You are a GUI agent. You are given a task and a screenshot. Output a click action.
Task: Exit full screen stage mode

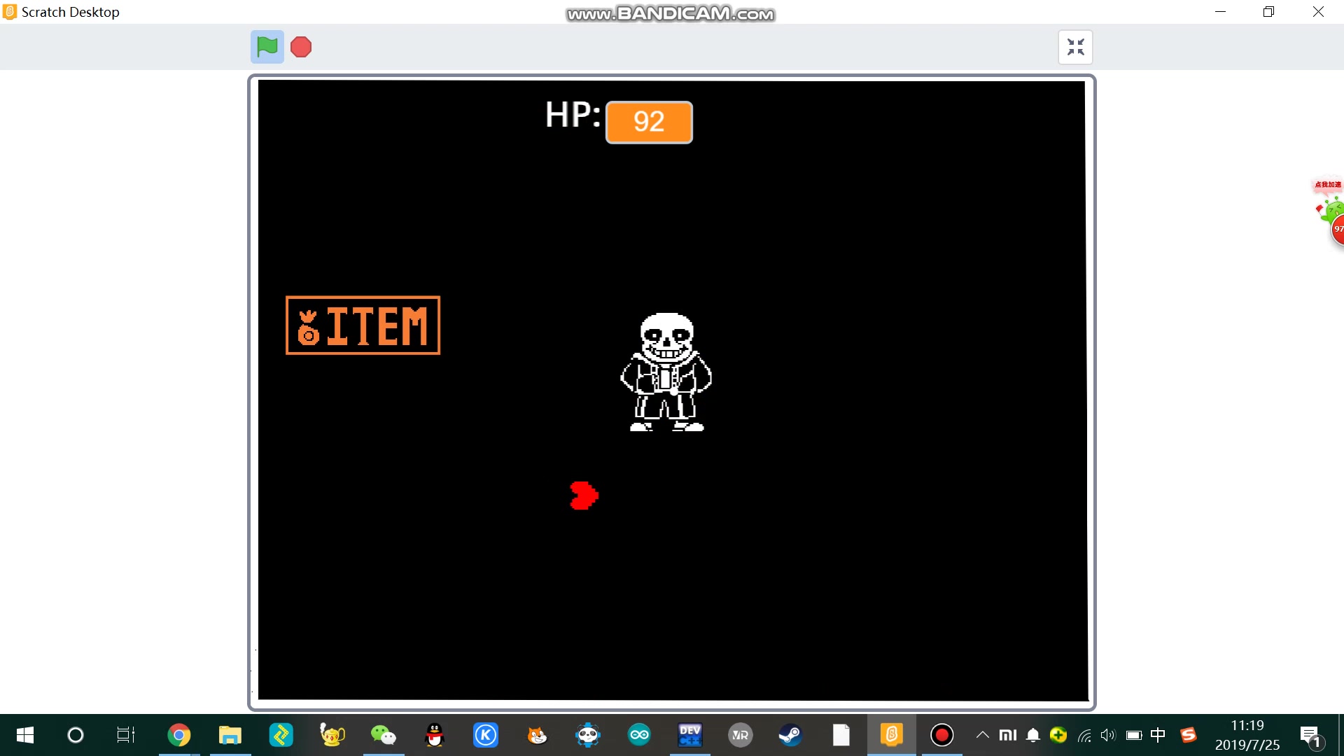tap(1075, 47)
